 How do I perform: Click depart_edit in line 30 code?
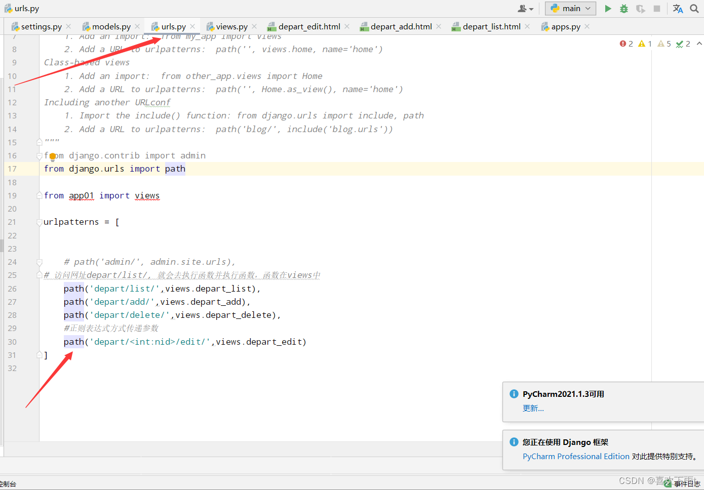click(x=274, y=342)
